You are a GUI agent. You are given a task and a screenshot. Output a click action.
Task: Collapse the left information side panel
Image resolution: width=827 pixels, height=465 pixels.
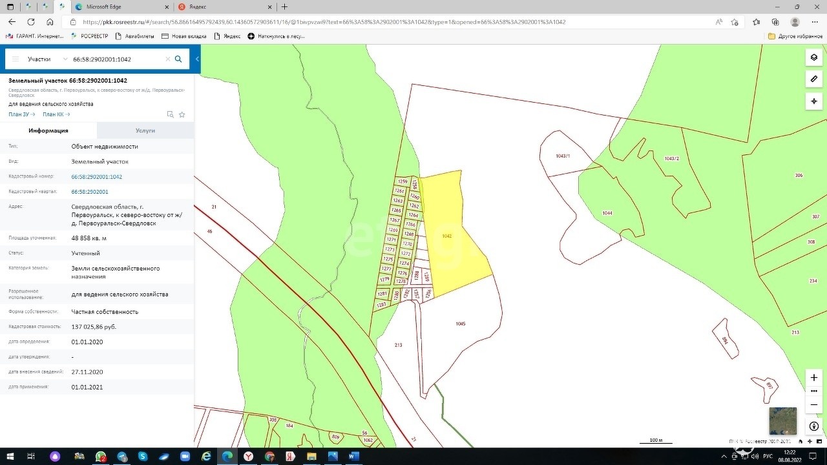(x=197, y=59)
